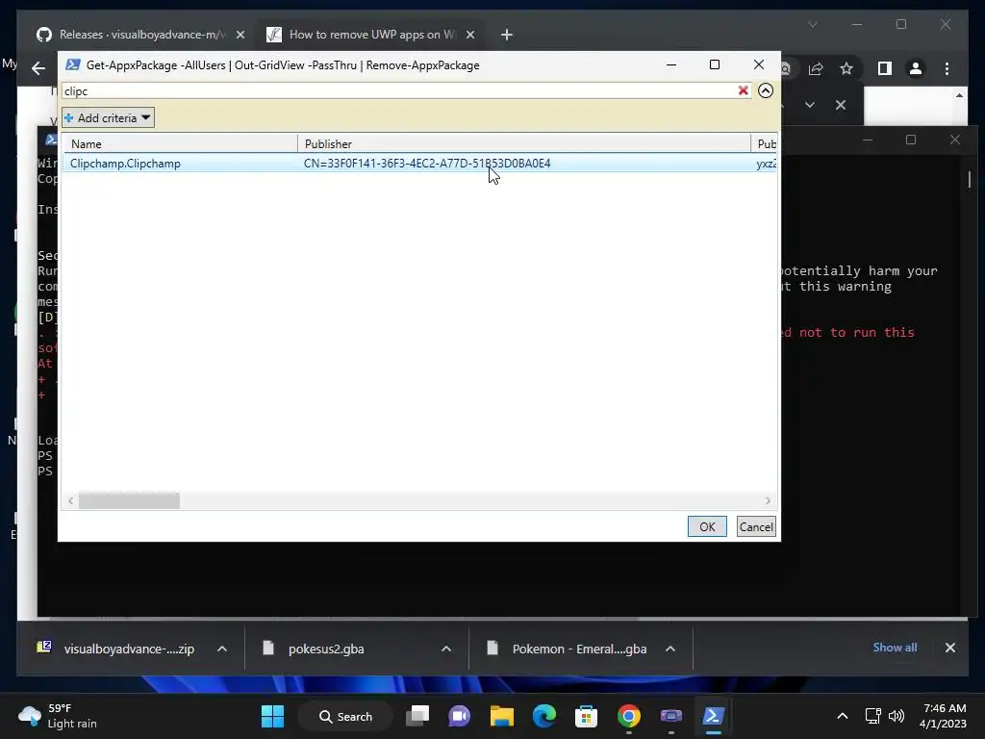
Task: Clear the clipc filter with the red X
Action: 744,90
